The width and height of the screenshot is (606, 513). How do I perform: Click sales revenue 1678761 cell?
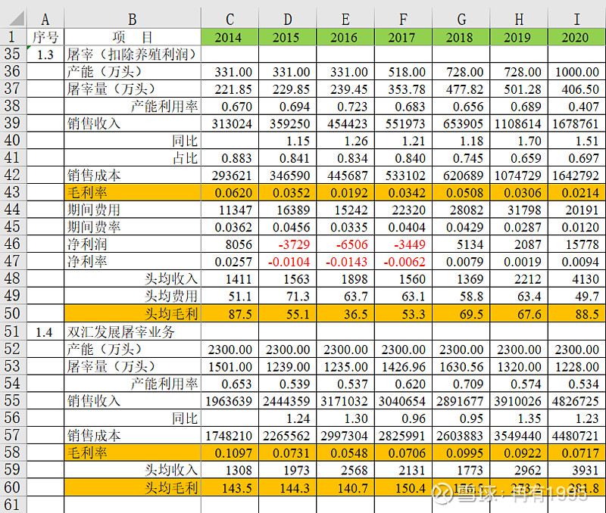[576, 123]
